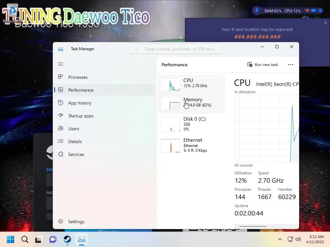Open the hamburger navigation menu in Task Manager
Screen dimensions: 330x247
61,64
